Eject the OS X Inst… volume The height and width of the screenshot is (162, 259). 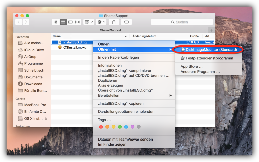click(x=46, y=119)
